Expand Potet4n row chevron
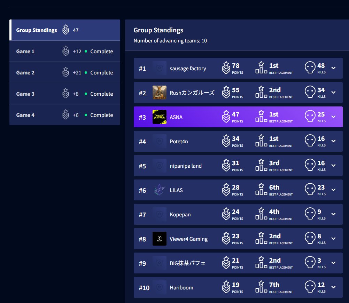 click(x=333, y=141)
